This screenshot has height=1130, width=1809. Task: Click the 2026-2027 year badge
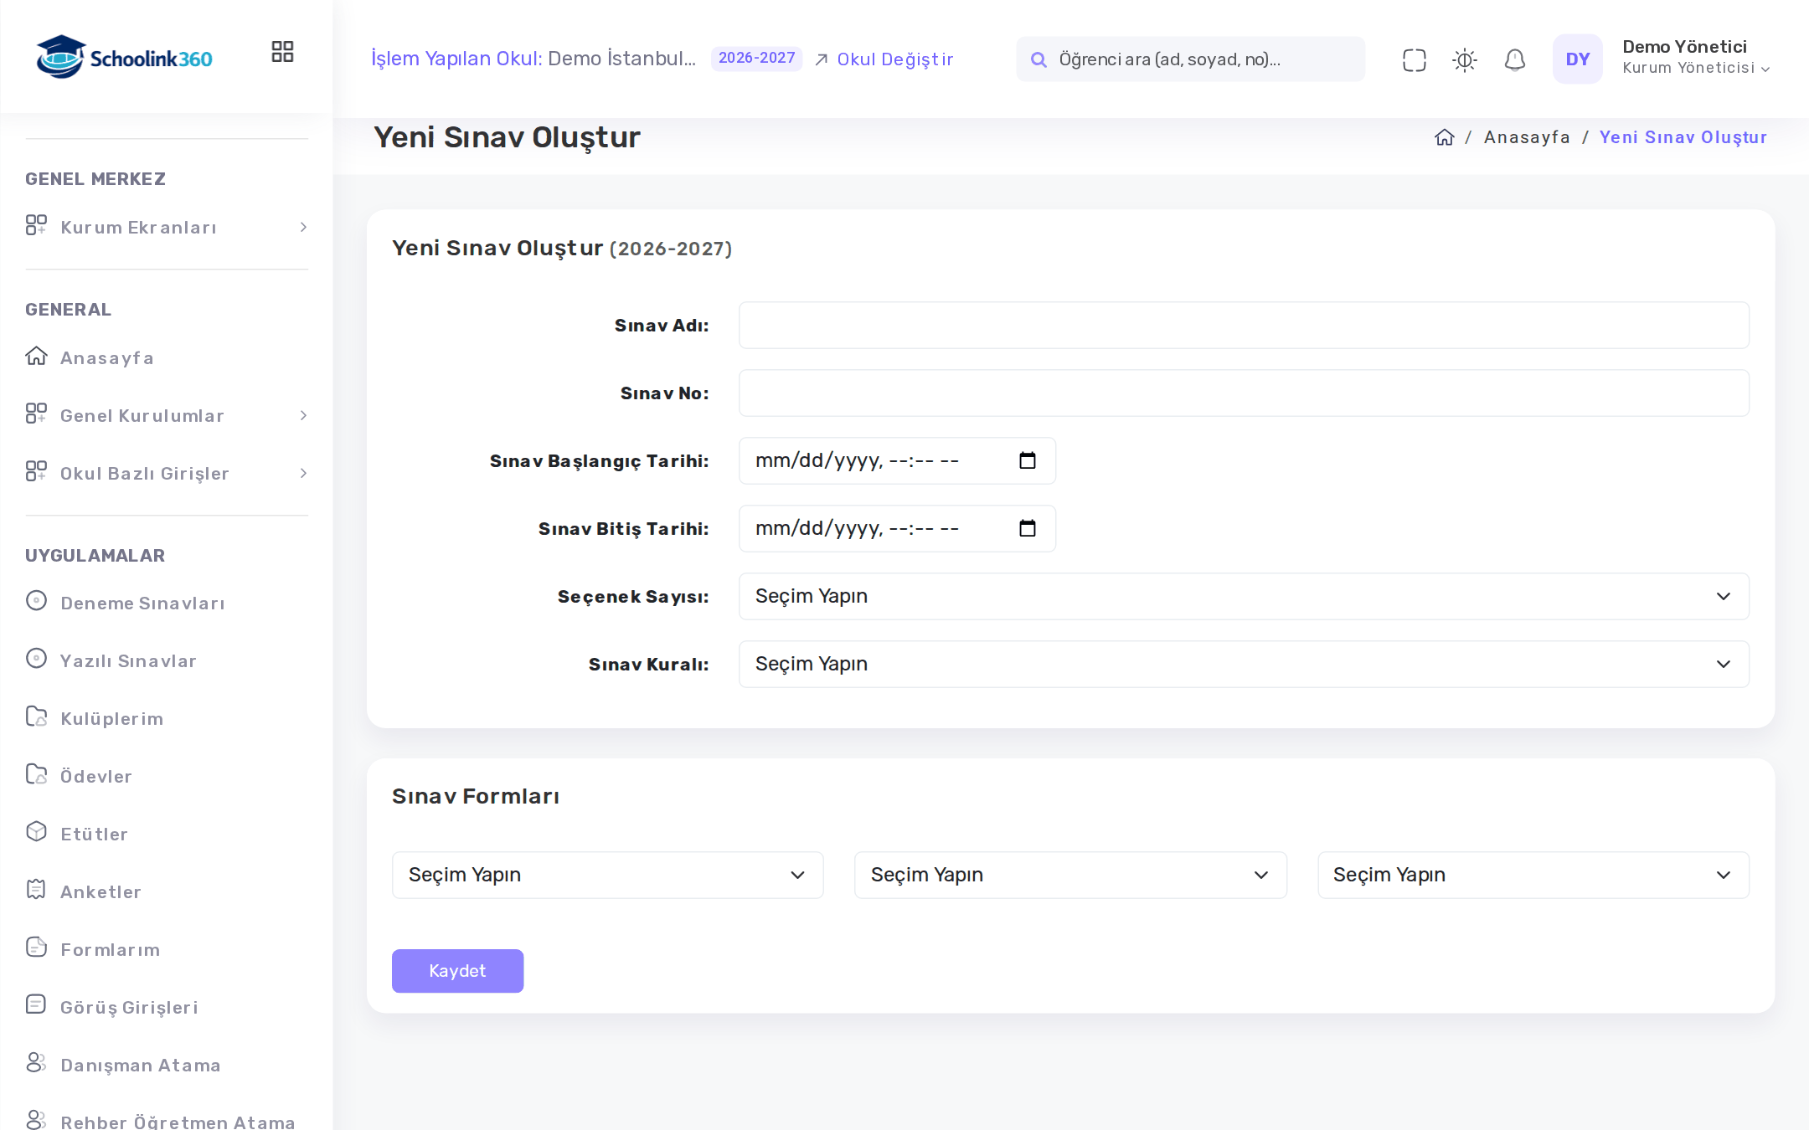[x=756, y=59]
